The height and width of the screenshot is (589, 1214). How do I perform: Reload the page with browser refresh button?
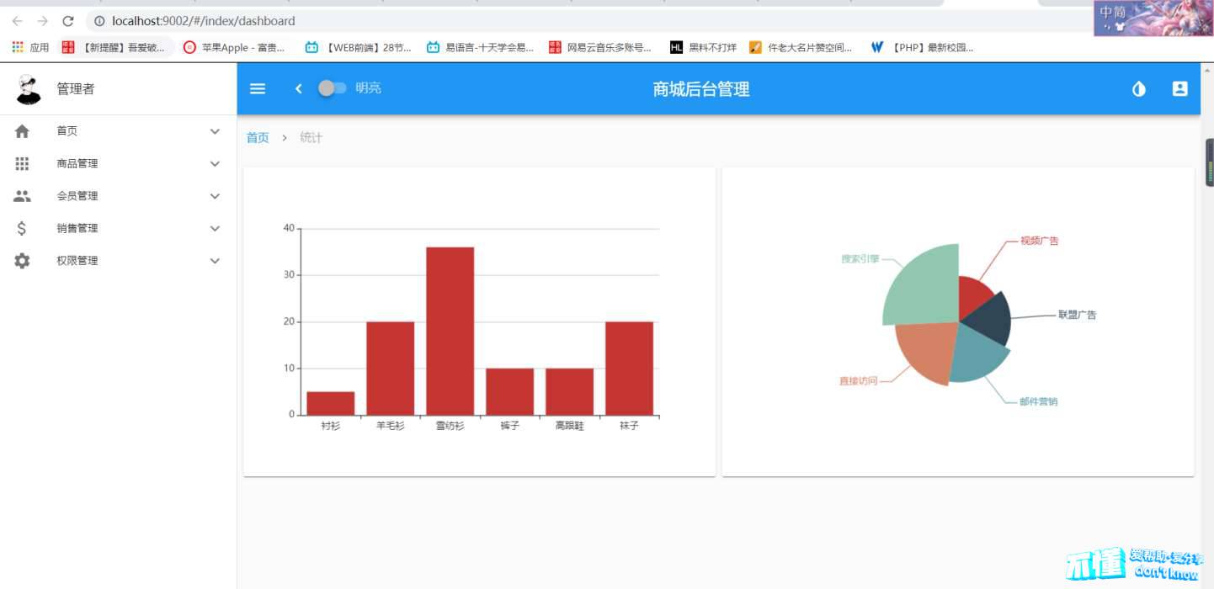pyautogui.click(x=68, y=21)
